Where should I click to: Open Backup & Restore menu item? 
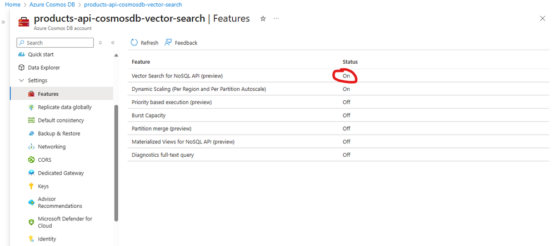[59, 134]
